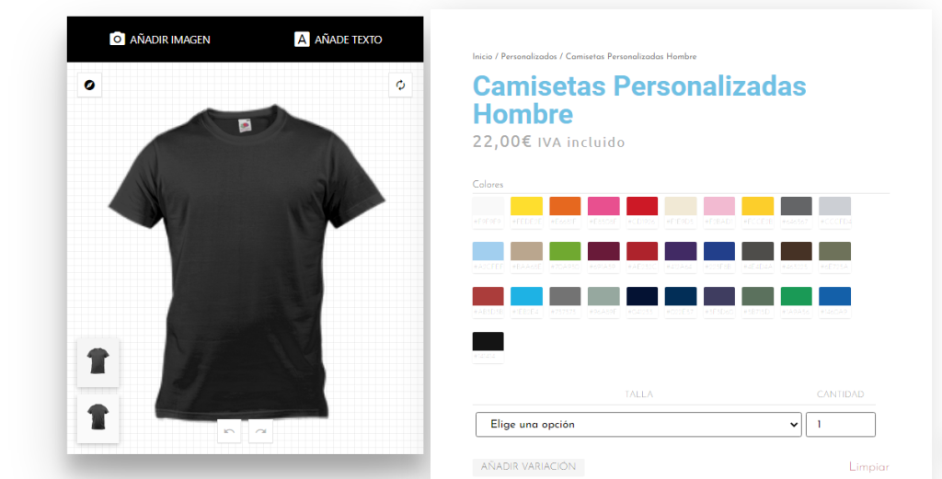Click the Añadir Variación button
This screenshot has height=479, width=942.
click(x=529, y=466)
